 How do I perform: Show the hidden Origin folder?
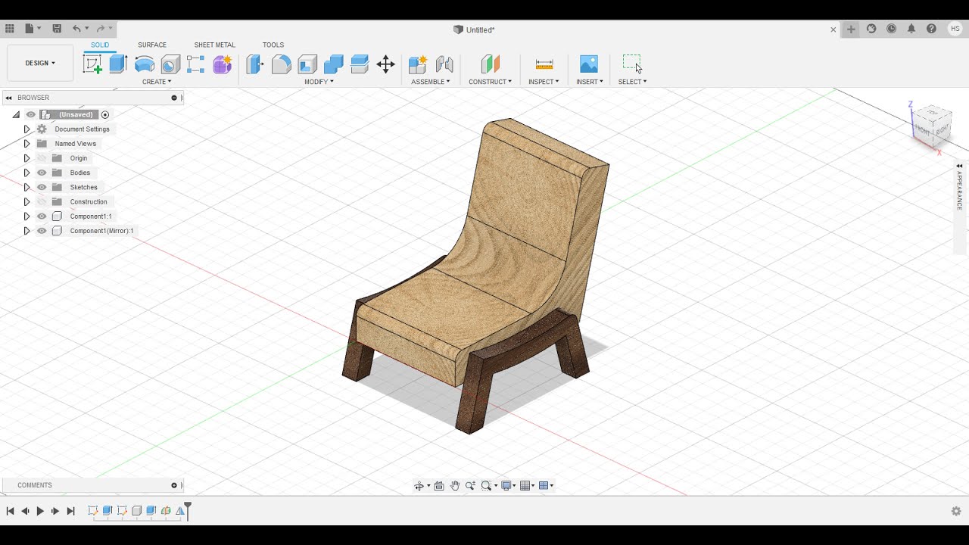tap(42, 158)
